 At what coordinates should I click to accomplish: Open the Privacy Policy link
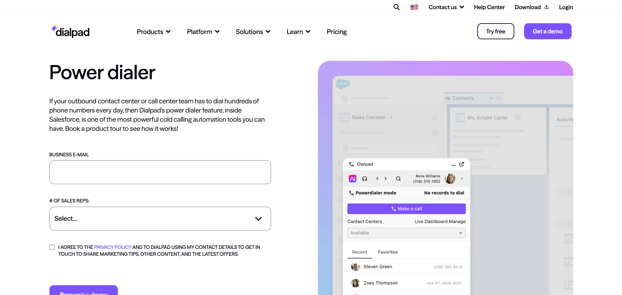coord(113,247)
